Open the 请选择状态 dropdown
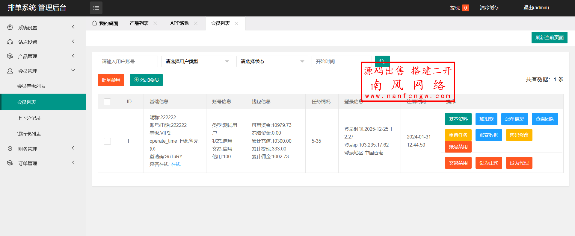This screenshot has height=236, width=575. 272,62
